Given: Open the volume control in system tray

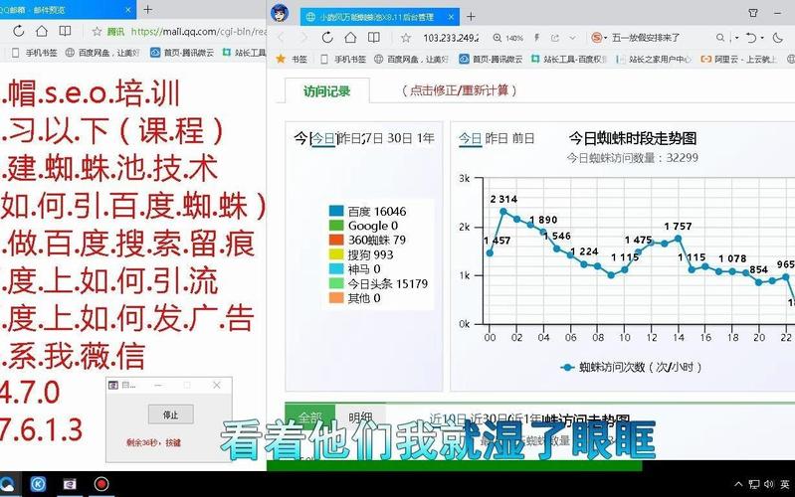Looking at the screenshot, I should [x=769, y=484].
